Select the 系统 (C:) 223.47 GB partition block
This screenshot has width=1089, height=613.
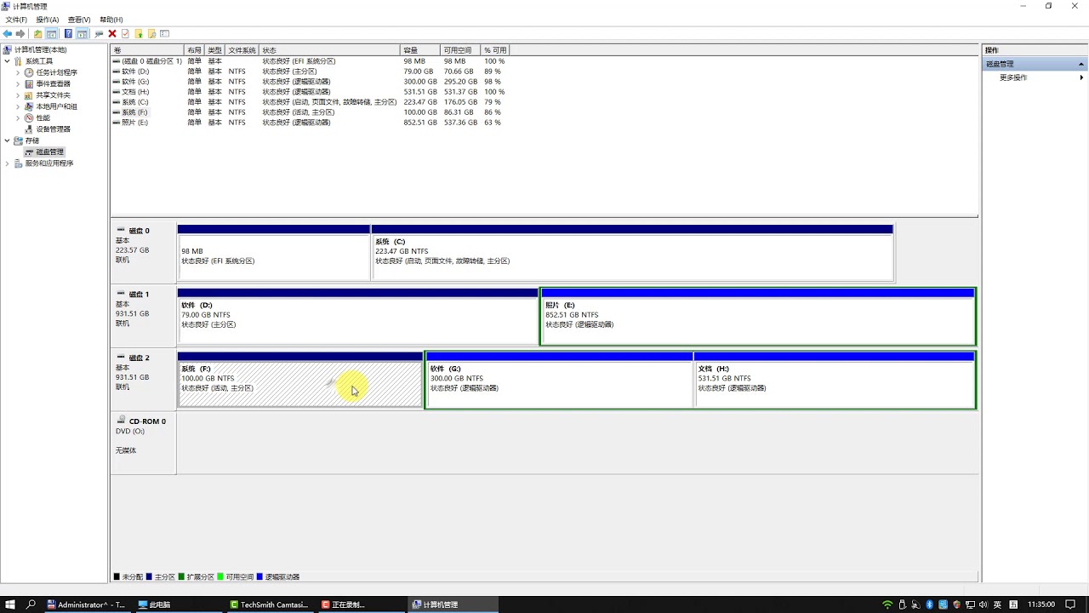(632, 253)
